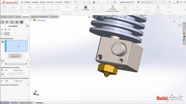Image resolution: width=186 pixels, height=104 pixels.
Task: Click the face selection cube icon
Action: pos(2,42)
